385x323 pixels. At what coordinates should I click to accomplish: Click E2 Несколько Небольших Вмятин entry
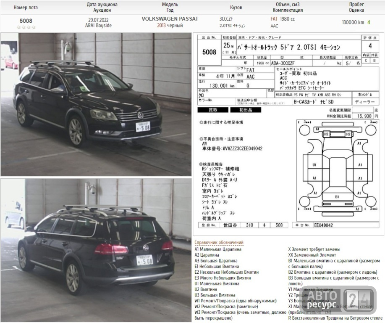(226, 273)
